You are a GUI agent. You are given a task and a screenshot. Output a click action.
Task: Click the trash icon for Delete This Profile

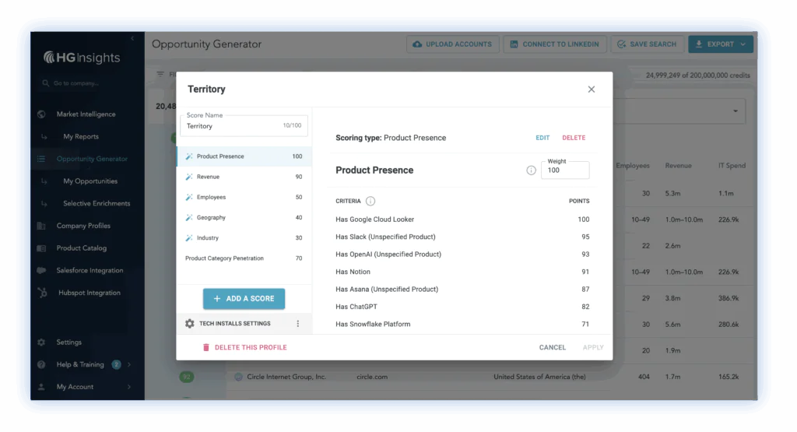click(x=205, y=348)
